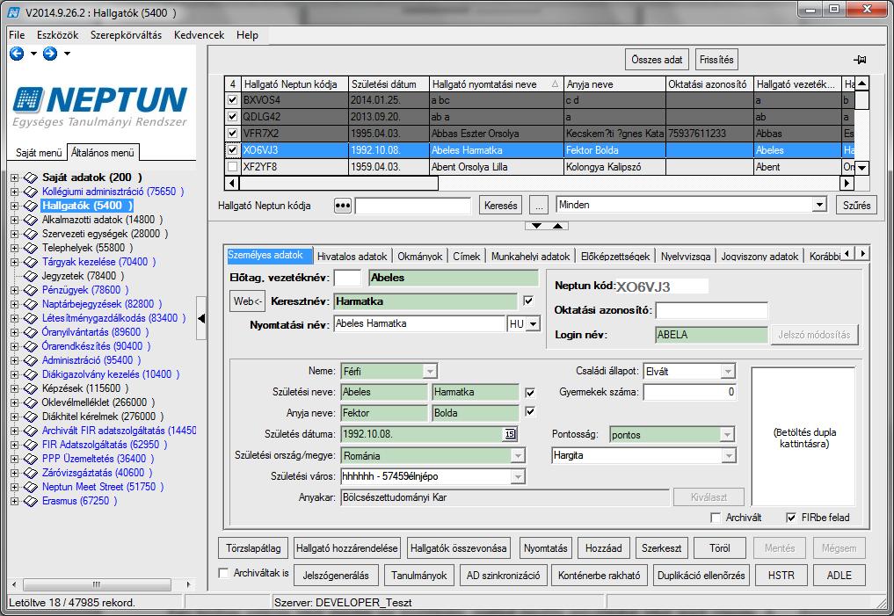Check the Archiváltak is checkbox
This screenshot has width=894, height=616.
tap(224, 573)
